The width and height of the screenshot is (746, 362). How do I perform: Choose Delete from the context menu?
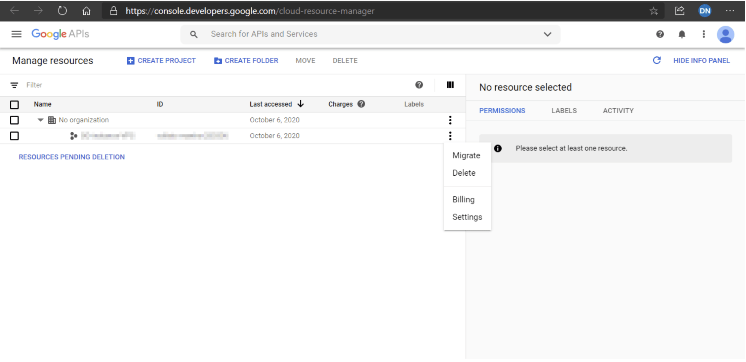coord(464,173)
